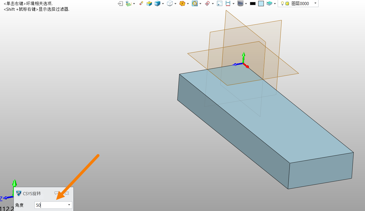Open the orange mesh icon dropdown
This screenshot has width=365, height=211.
coord(188,4)
